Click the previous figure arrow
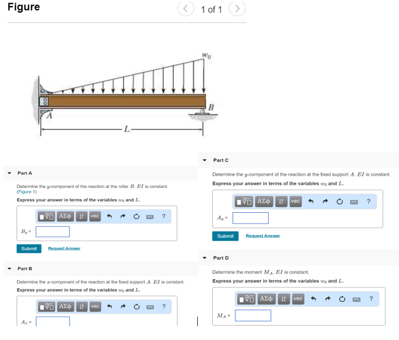 tap(186, 8)
